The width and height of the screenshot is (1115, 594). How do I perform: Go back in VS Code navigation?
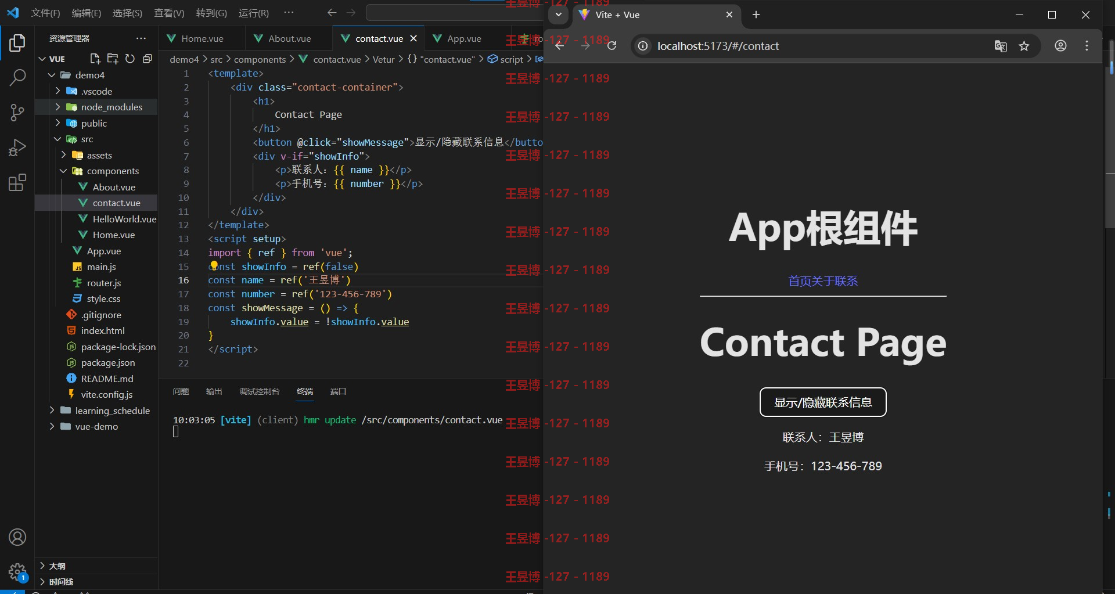[x=332, y=13]
